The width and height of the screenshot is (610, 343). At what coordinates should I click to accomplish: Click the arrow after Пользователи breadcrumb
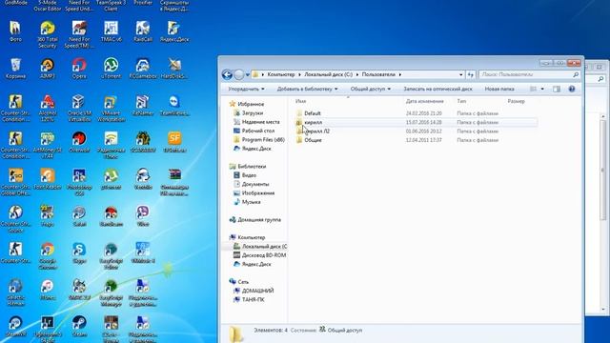(400, 74)
